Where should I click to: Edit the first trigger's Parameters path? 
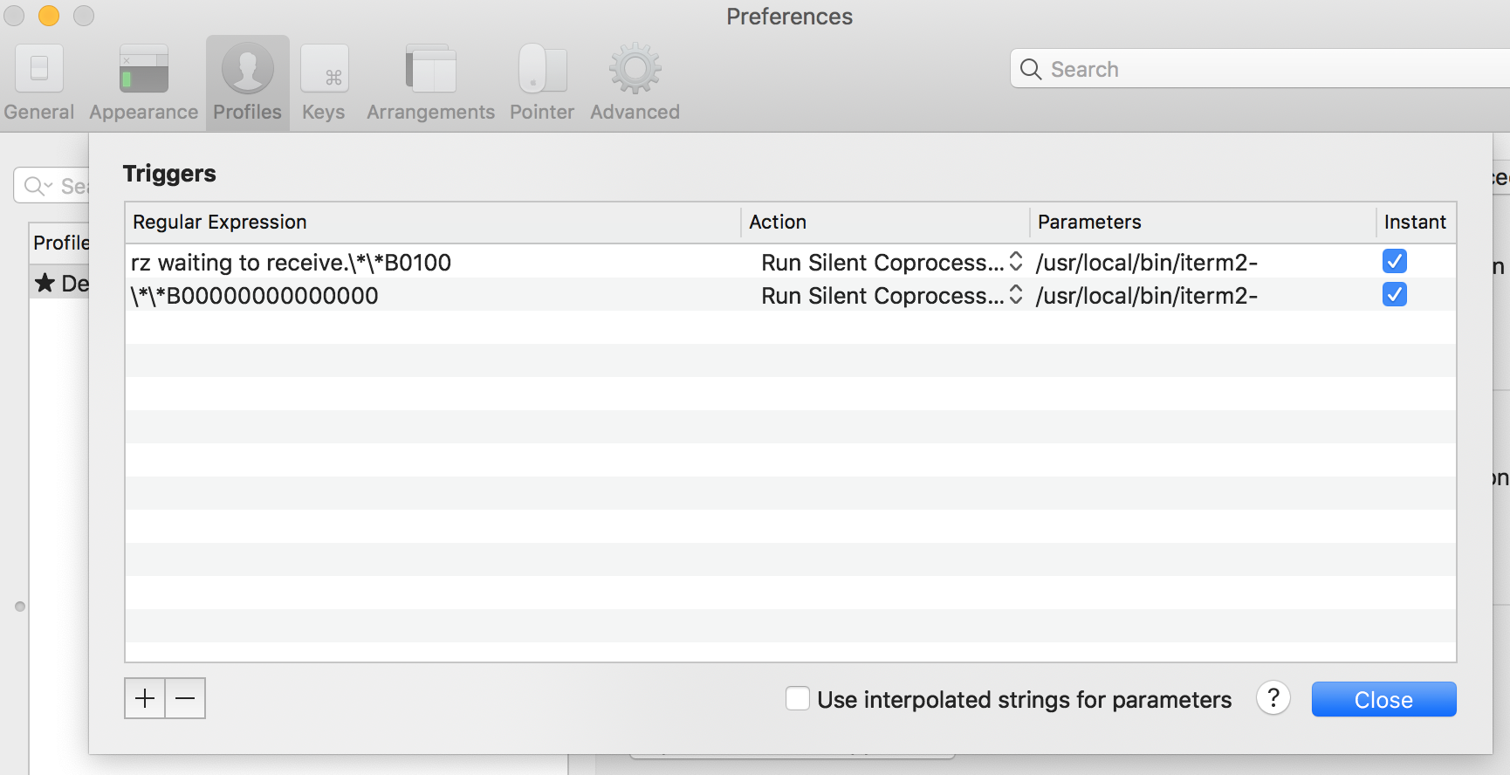tap(1147, 263)
